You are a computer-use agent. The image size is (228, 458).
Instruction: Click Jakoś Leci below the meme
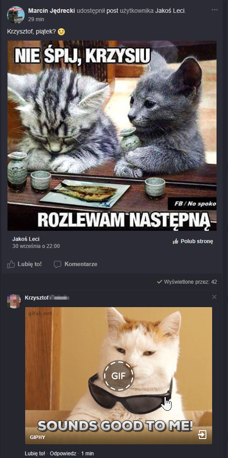(x=26, y=239)
